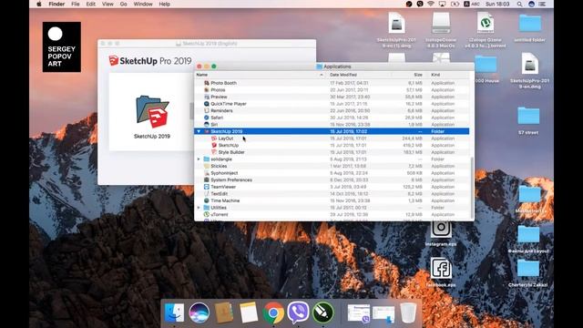This screenshot has height=328, width=583.
Task: Select Photo Booth in Applications list
Action: click(x=332, y=83)
